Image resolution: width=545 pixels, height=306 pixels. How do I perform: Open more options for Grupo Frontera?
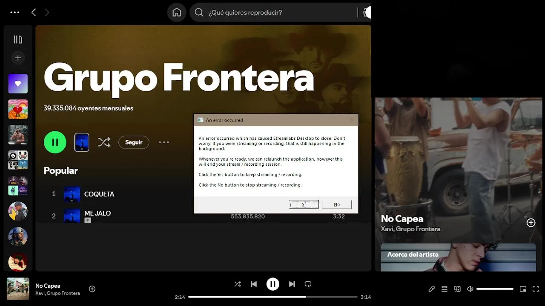[x=164, y=142]
